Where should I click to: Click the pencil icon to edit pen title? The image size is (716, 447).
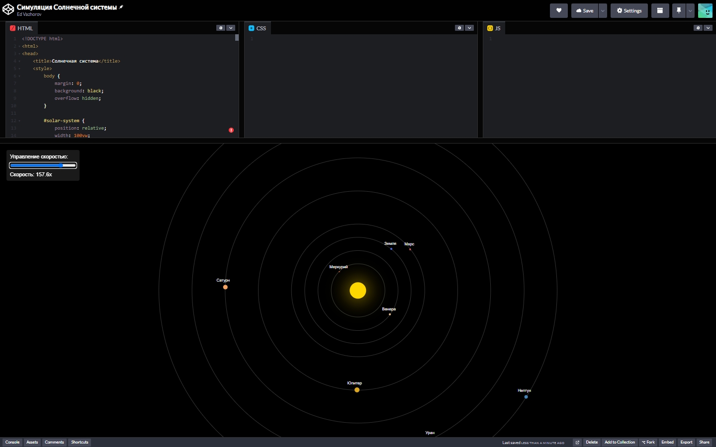click(x=121, y=7)
